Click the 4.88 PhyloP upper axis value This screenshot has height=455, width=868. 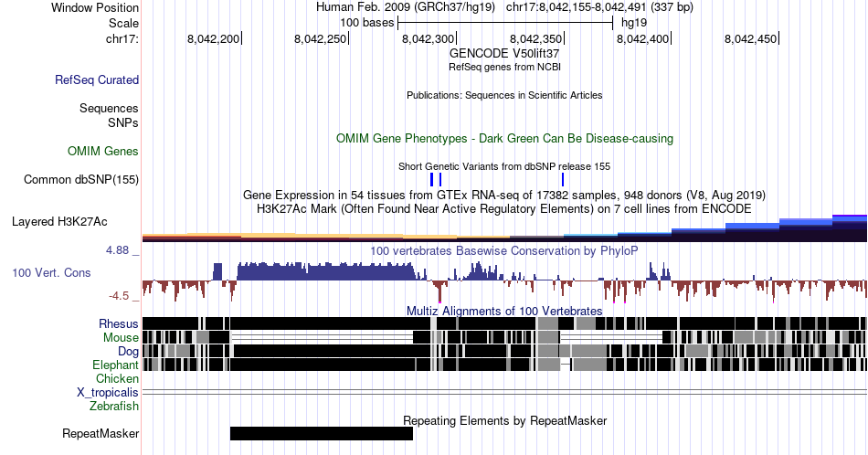[117, 250]
